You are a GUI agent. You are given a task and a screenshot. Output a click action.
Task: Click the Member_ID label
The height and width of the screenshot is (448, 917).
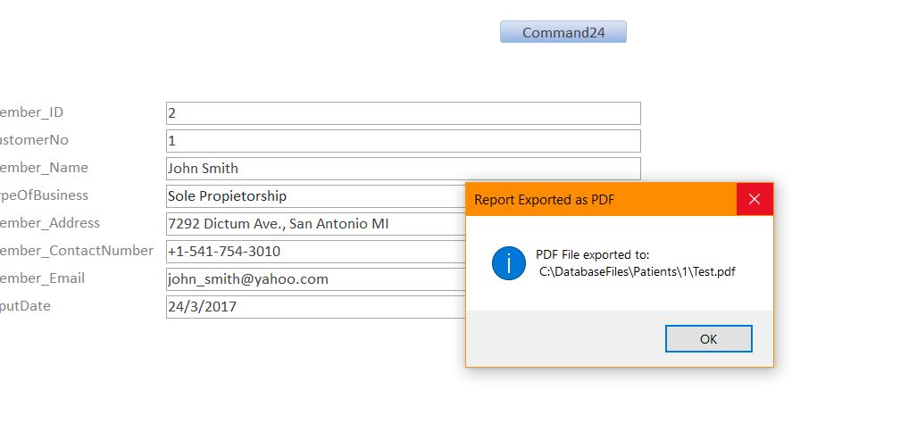coord(32,112)
